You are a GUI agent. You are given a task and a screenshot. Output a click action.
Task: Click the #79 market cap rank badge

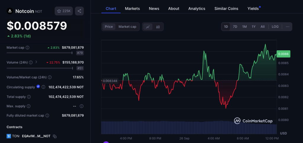click(80, 53)
